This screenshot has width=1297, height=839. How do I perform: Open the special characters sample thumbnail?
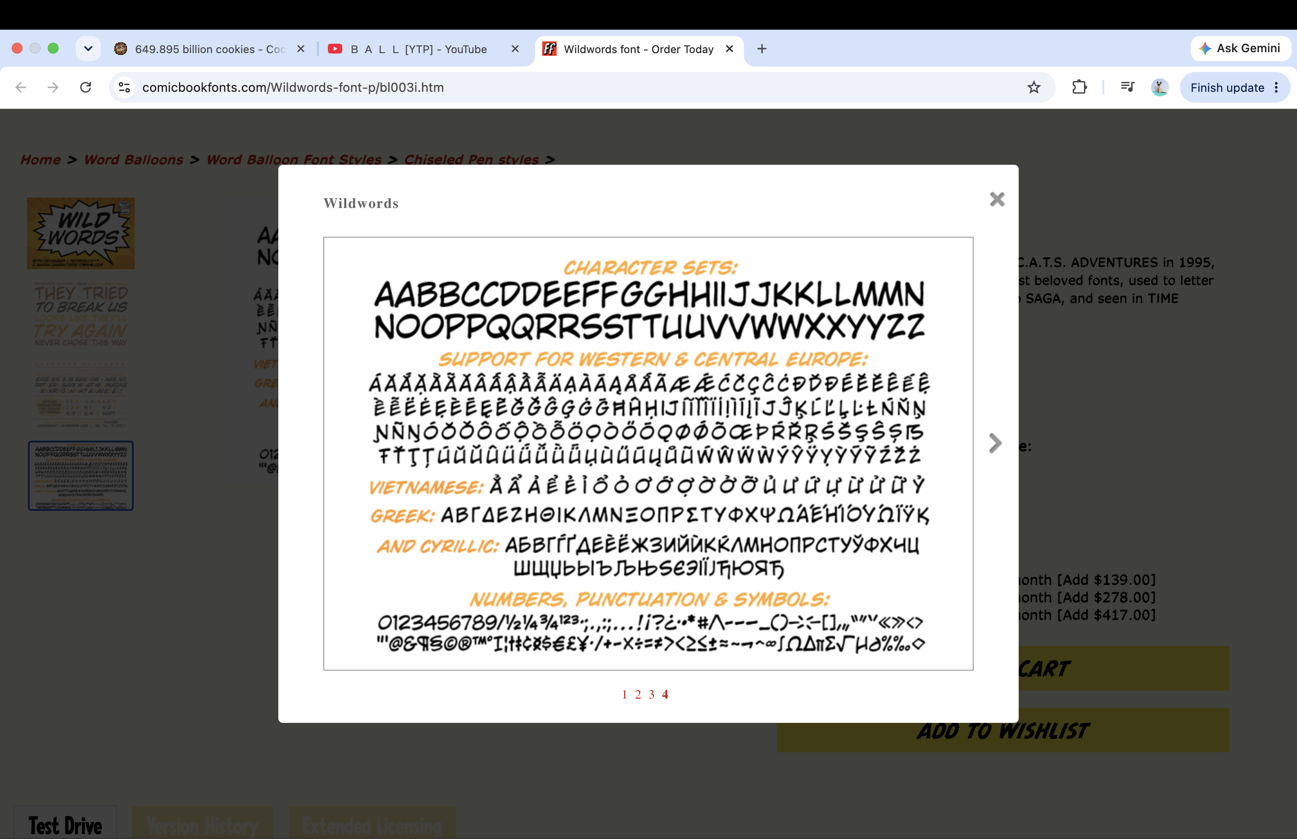point(81,394)
